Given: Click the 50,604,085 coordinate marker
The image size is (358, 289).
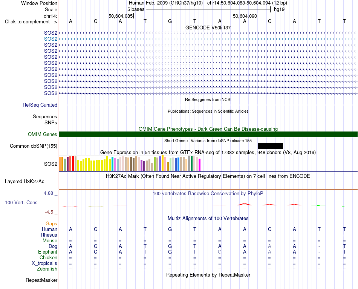Looking at the screenshot, I should coord(121,16).
